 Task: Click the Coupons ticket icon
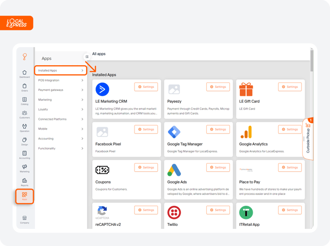[x=102, y=170]
